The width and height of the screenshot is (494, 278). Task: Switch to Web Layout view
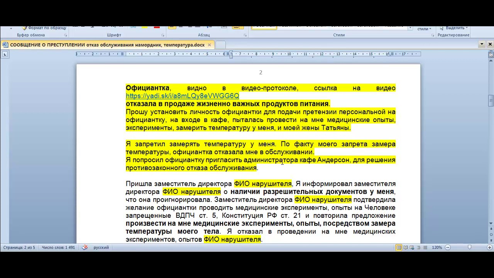tap(412, 247)
